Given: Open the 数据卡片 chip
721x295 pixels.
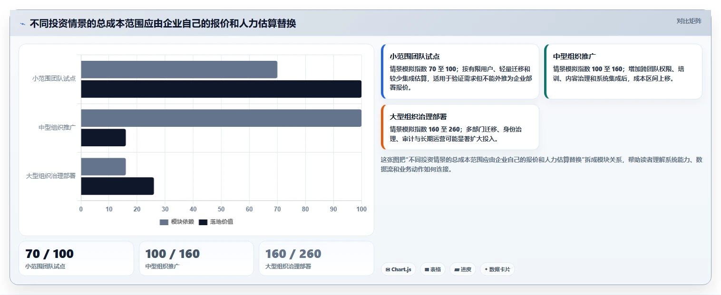Looking at the screenshot, I should point(497,269).
